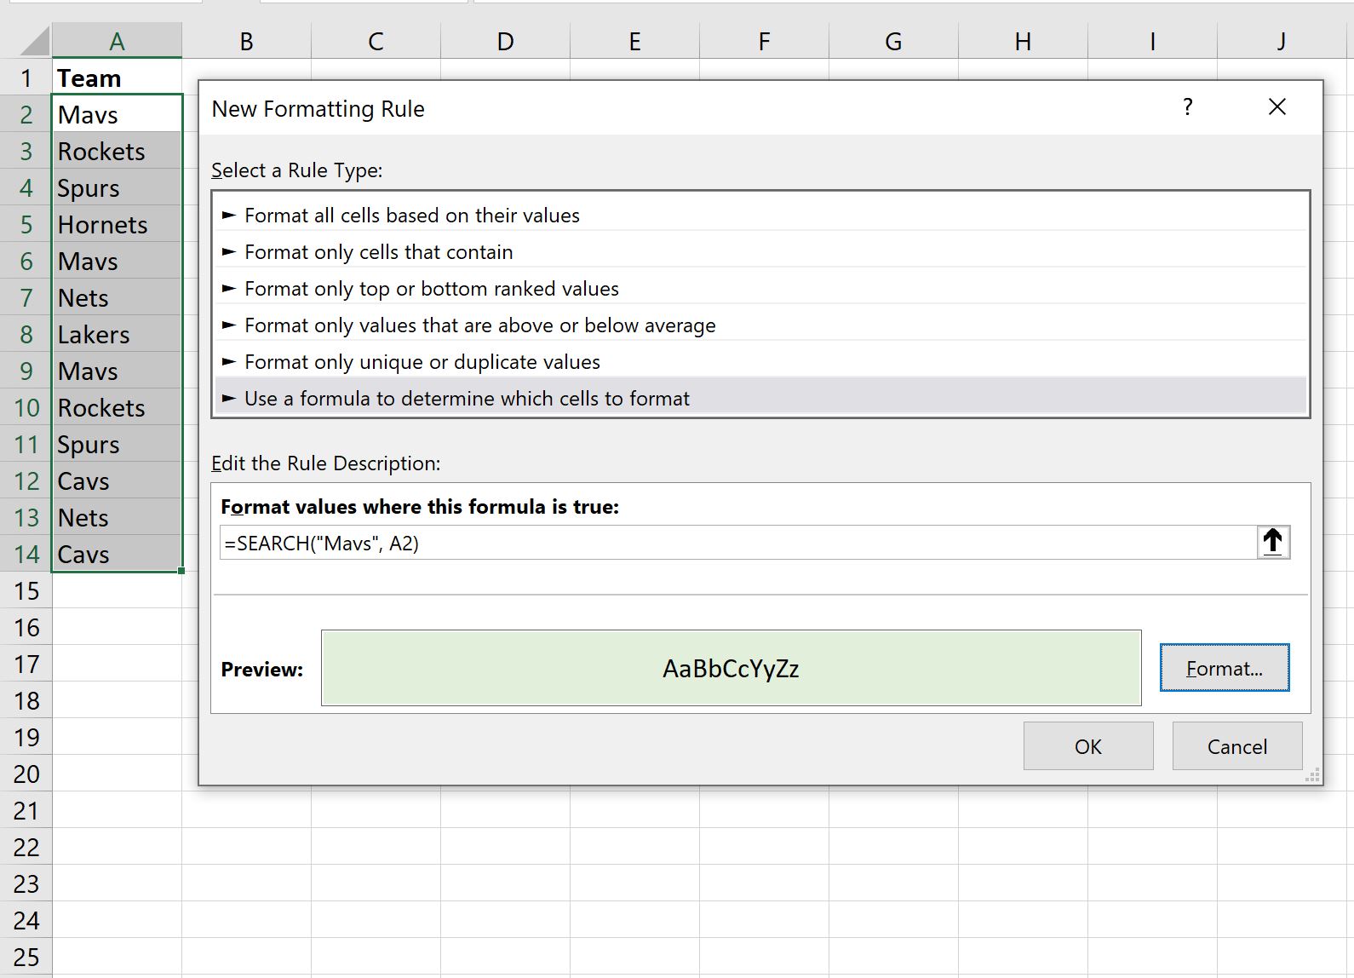
Task: Select column H header
Action: click(1023, 41)
